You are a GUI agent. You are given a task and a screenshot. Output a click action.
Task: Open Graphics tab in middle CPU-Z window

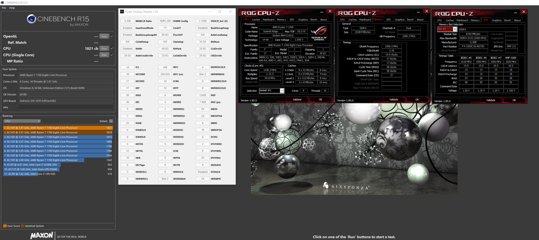400,20
